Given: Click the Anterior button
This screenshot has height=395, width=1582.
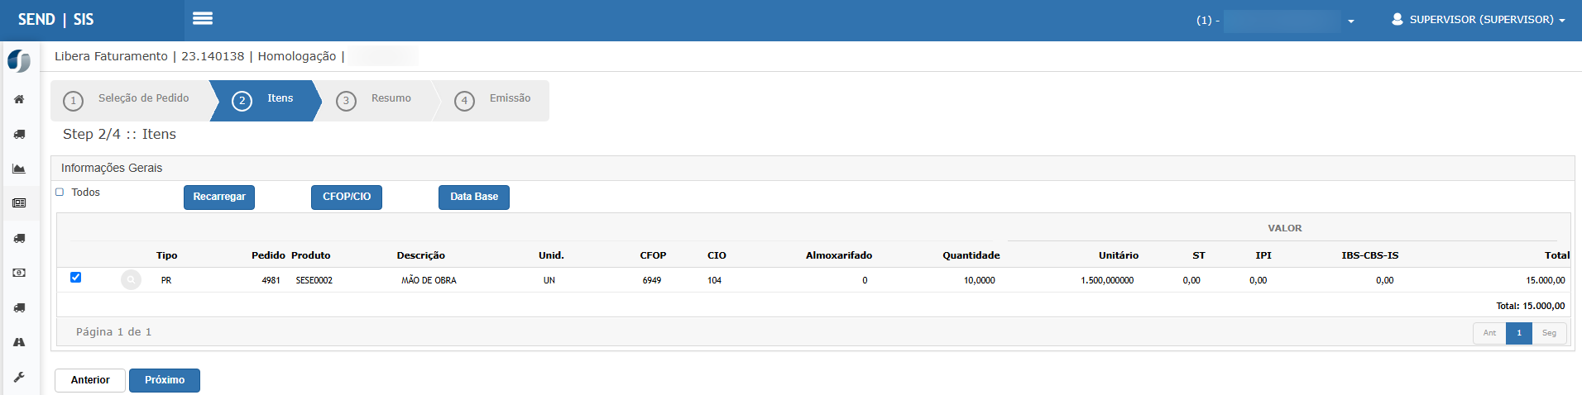Looking at the screenshot, I should click(90, 380).
